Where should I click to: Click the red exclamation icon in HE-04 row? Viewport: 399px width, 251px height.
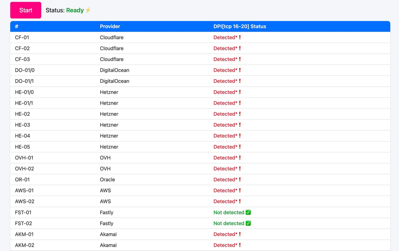pos(240,136)
